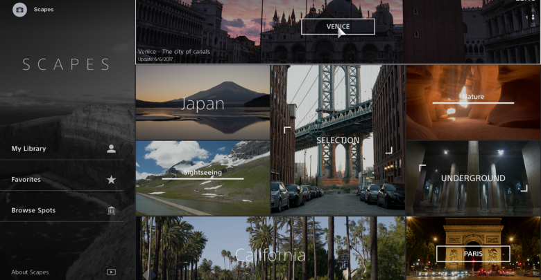Click the person icon beside My Library

(x=111, y=149)
